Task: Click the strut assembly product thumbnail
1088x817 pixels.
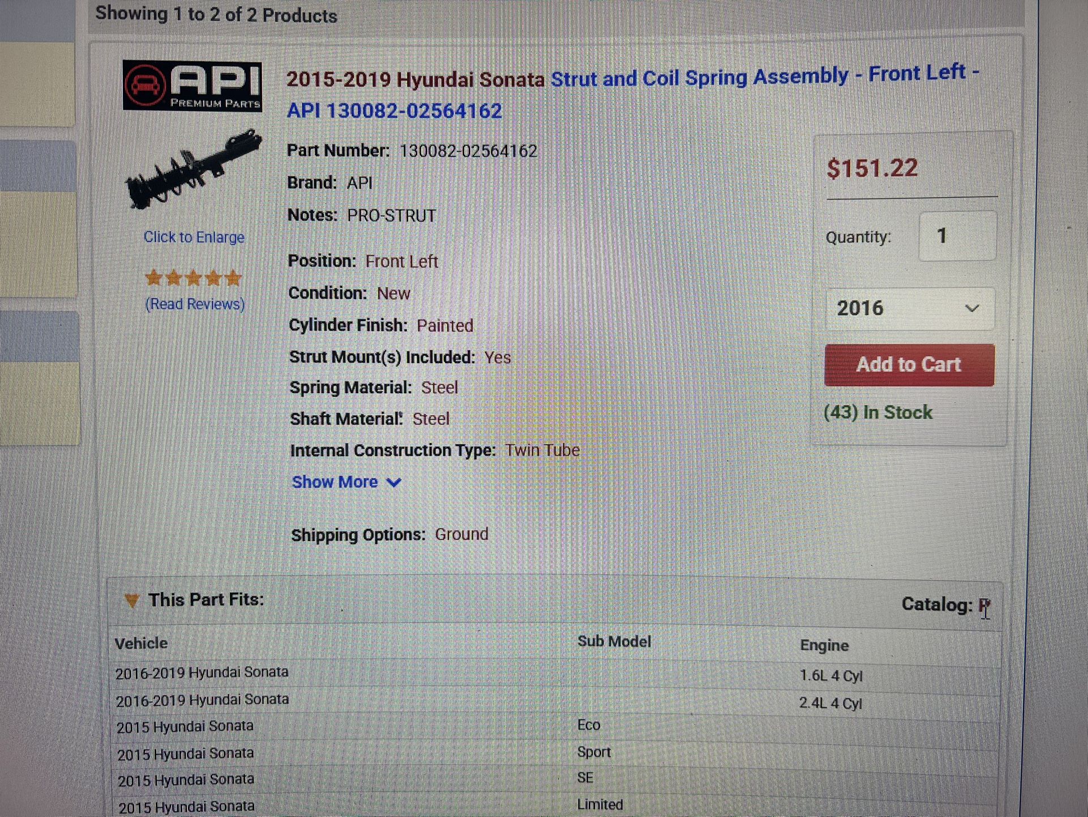Action: click(x=193, y=170)
